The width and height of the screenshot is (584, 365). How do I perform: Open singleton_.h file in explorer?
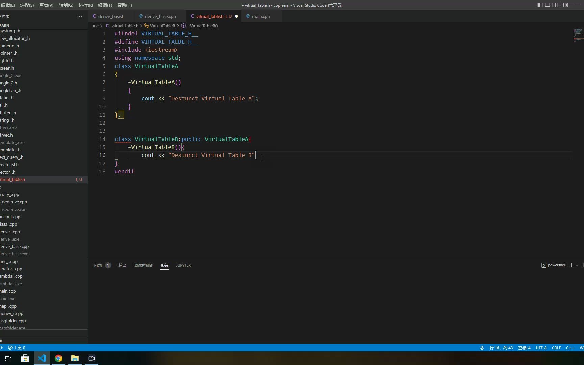(x=44, y=90)
